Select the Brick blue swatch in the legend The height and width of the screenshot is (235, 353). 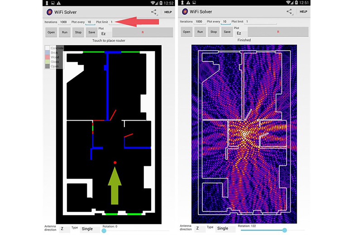[x=47, y=53]
